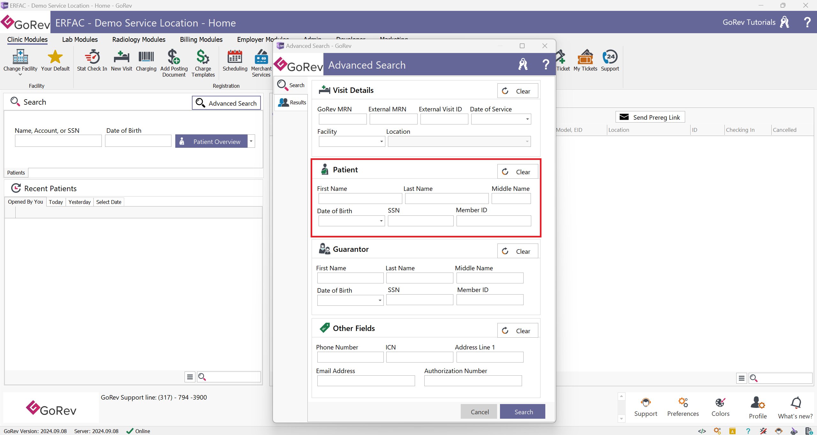Expand Change Facility chevron
The image size is (817, 435).
(20, 75)
